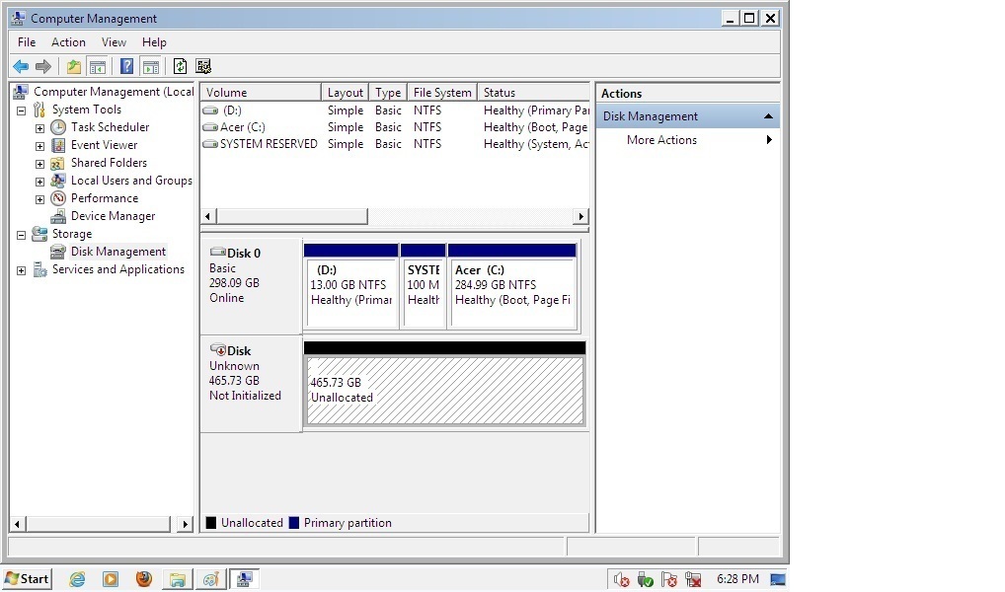Click the Services and Applications icon
The height and width of the screenshot is (592, 1005).
39,269
